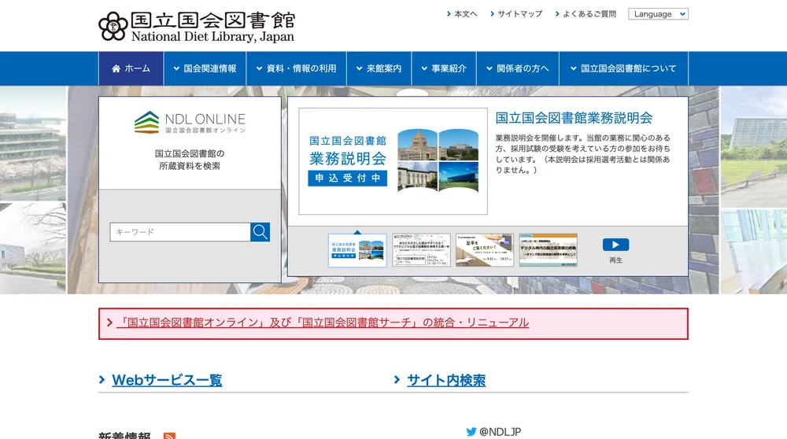
Task: Click the 国立国会図書館の所蔵資料を検索 text
Action: 190,160
